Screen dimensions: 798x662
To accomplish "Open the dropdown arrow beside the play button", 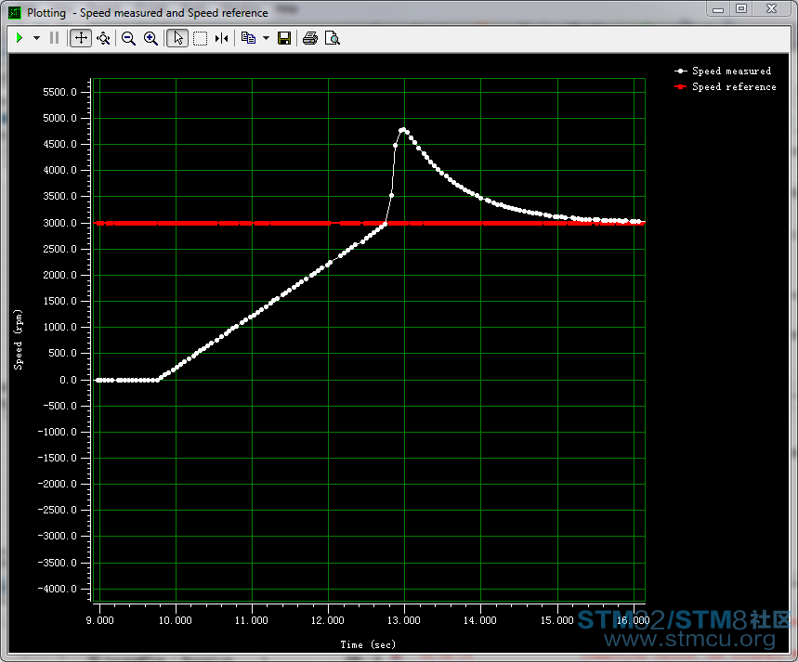I will pos(36,38).
